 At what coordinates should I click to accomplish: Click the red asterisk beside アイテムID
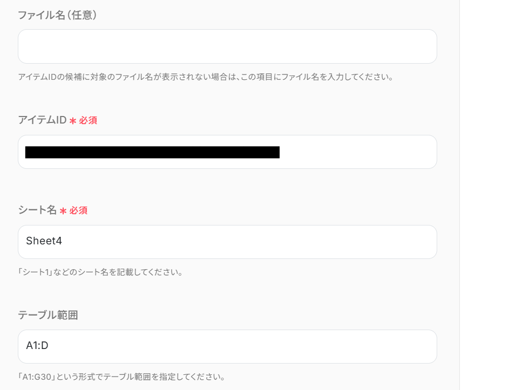(x=73, y=121)
